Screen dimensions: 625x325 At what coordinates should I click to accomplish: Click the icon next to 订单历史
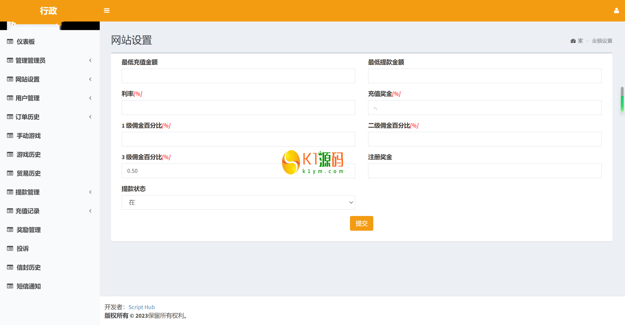point(10,117)
